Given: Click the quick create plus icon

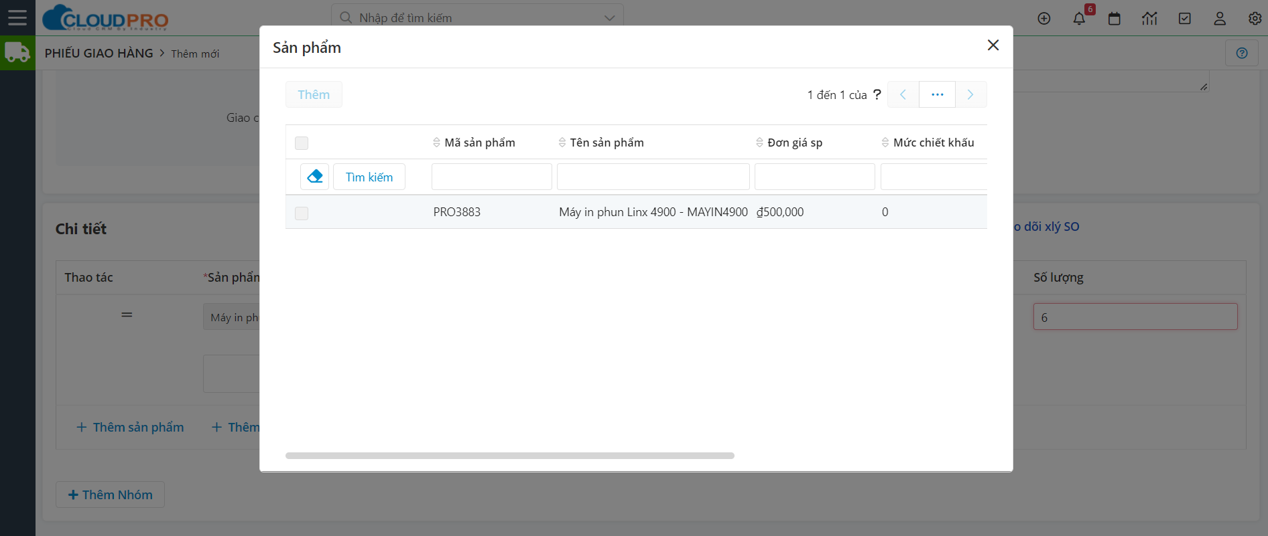Looking at the screenshot, I should pyautogui.click(x=1044, y=19).
